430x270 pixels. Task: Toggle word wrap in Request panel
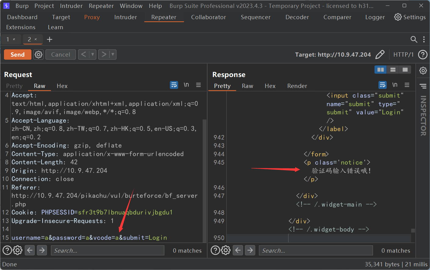174,85
